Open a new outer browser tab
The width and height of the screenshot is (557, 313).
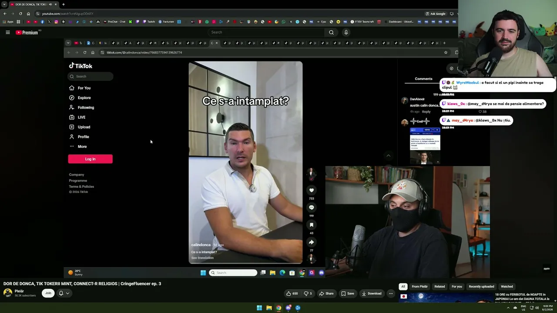tap(64, 4)
